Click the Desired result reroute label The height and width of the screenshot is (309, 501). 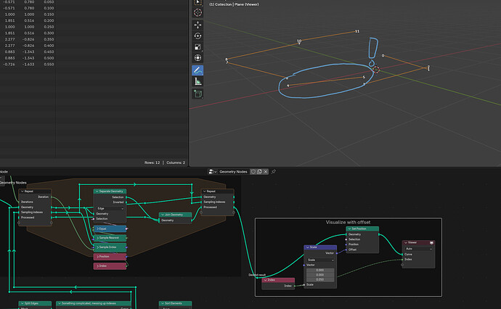(257, 275)
